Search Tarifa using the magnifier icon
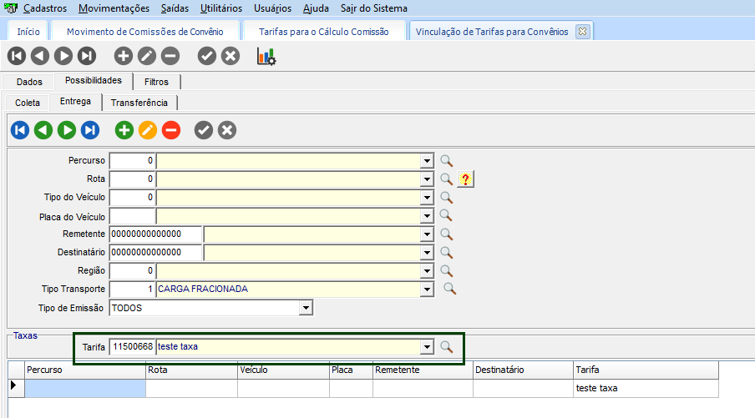755x418 pixels. 447,346
